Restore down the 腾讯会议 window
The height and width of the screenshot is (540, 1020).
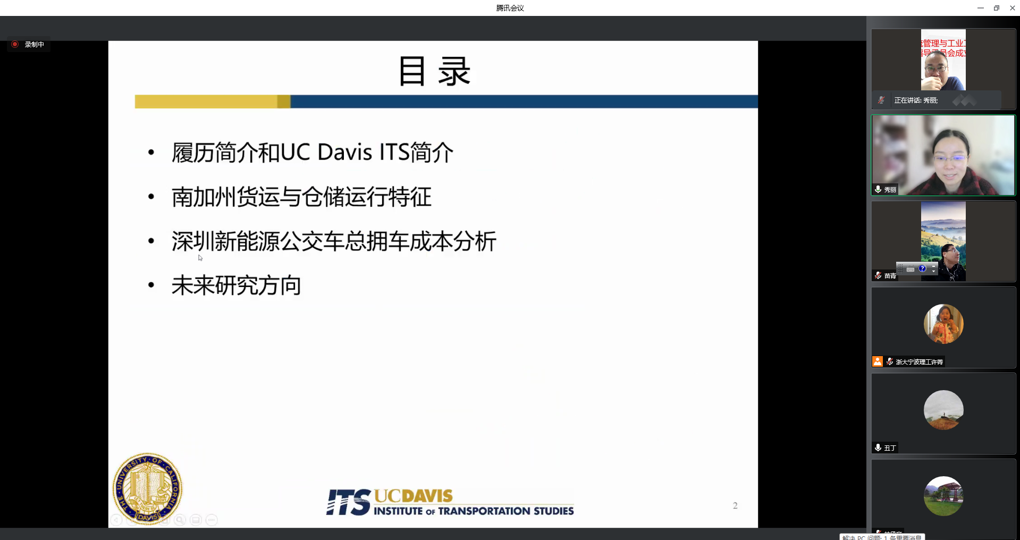997,8
